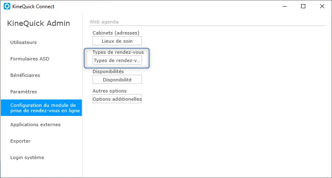Click the Autres options label
This screenshot has height=178, width=332.
coord(109,91)
